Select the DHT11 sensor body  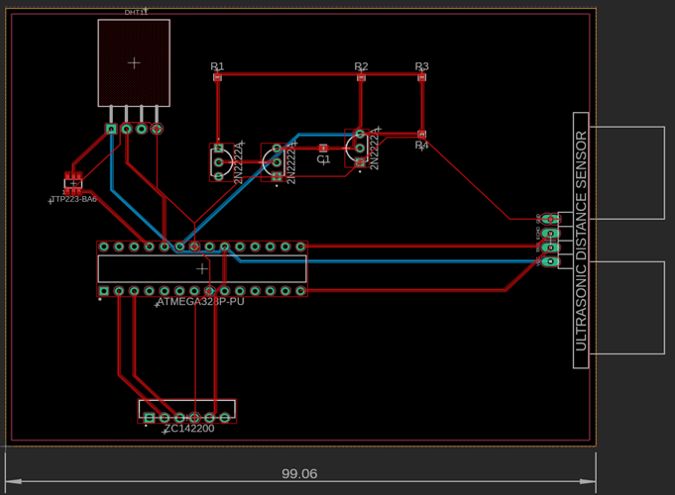coord(134,62)
